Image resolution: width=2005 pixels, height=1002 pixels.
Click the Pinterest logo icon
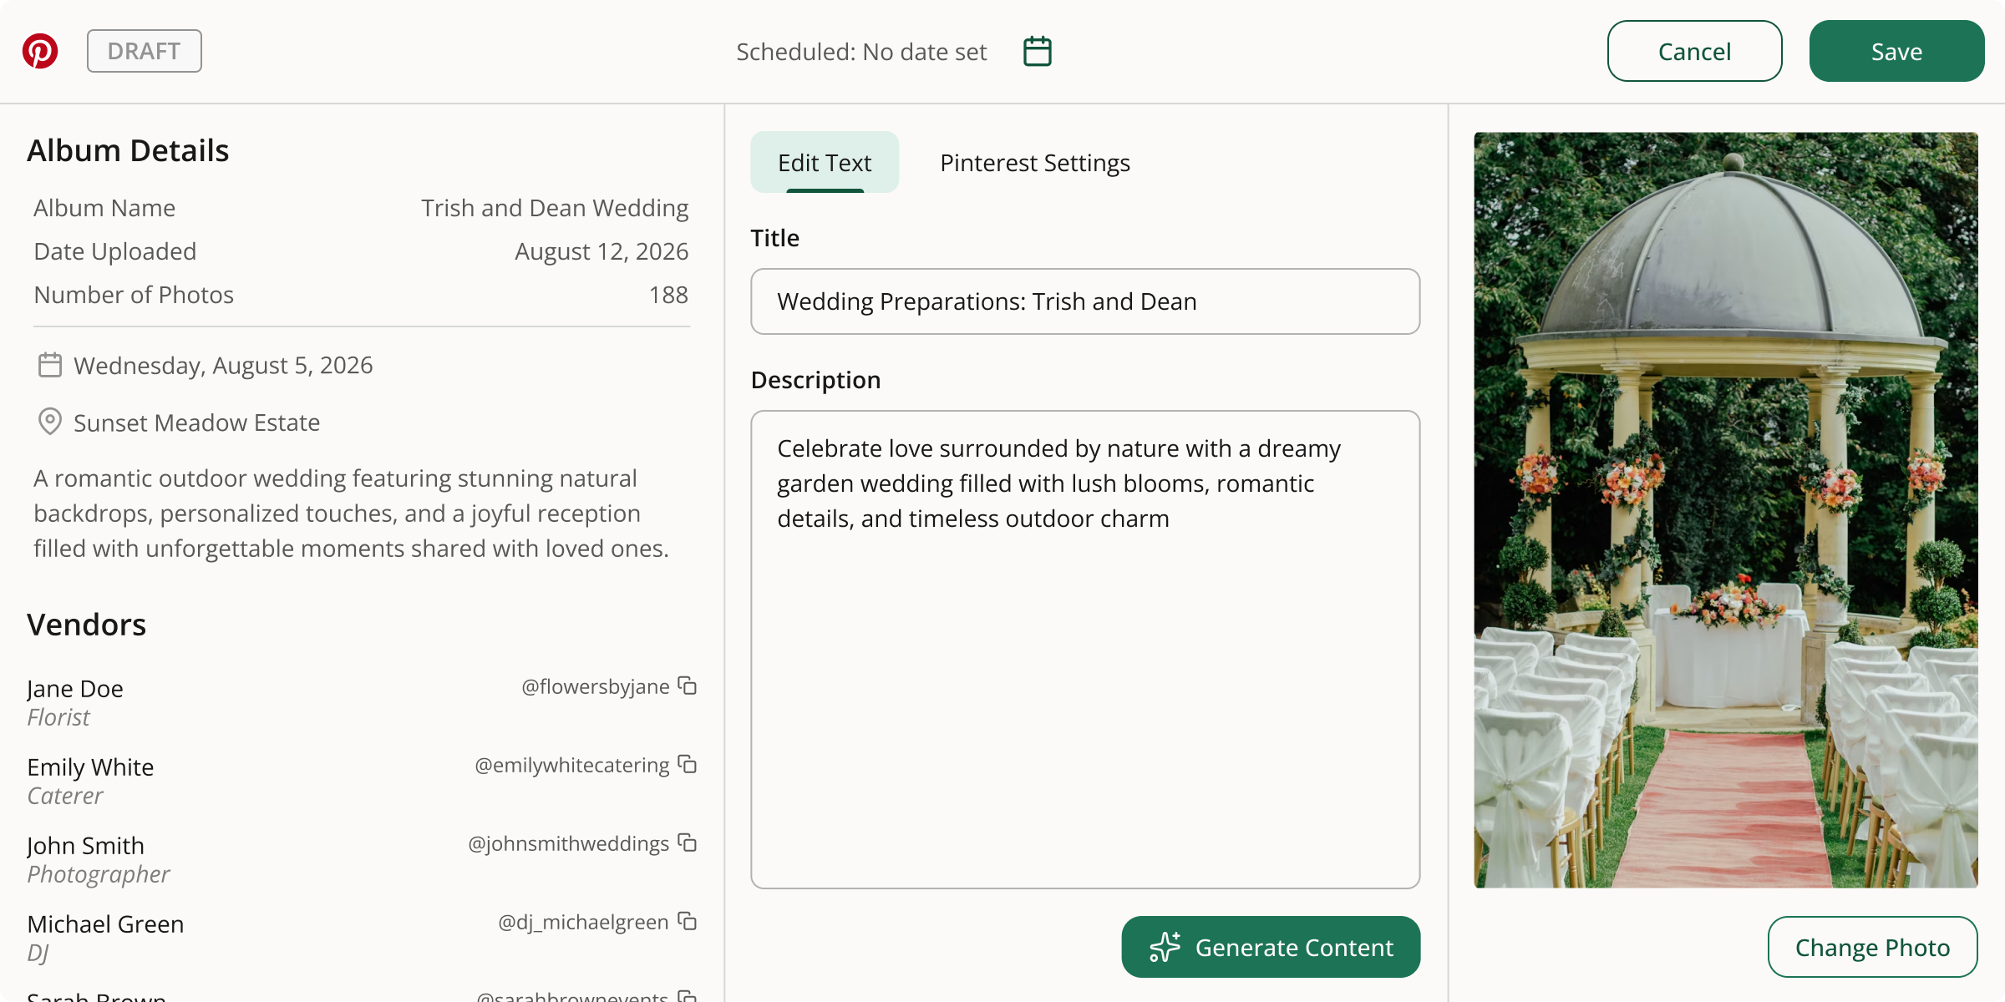(x=40, y=51)
